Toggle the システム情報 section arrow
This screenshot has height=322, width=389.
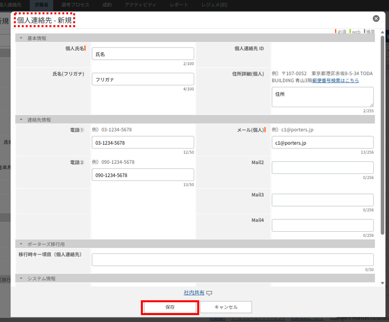point(21,279)
